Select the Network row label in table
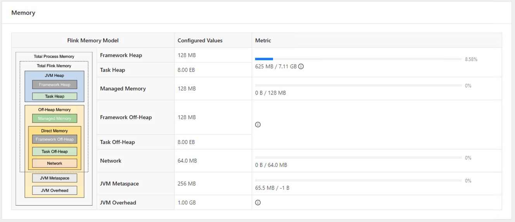The image size is (515, 222). (x=111, y=161)
